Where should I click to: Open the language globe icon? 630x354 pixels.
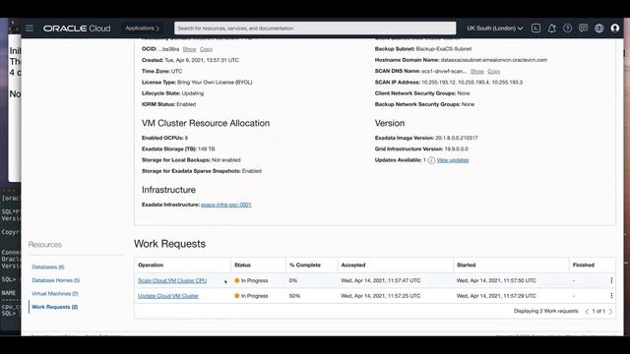tap(599, 29)
